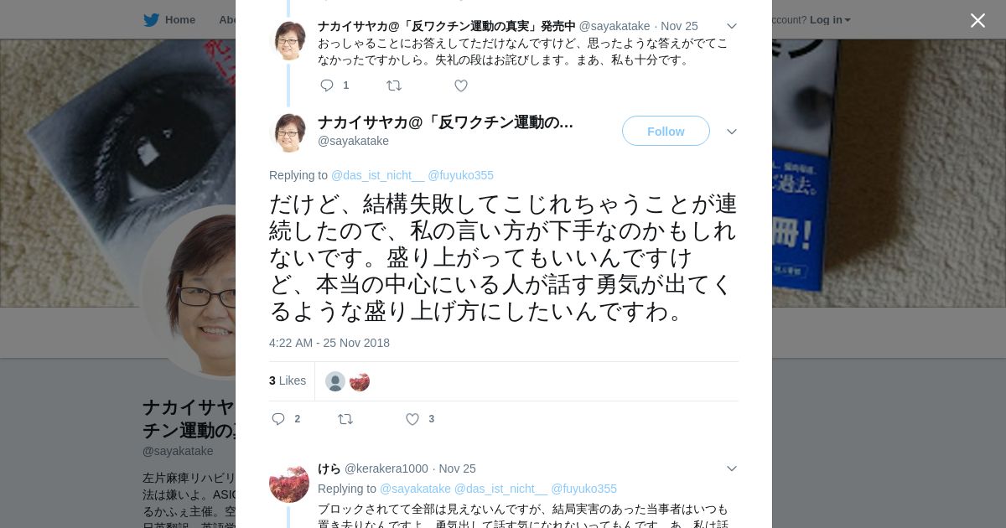The image size is (1006, 528).
Task: Close the tweet overlay with X
Action: (x=977, y=20)
